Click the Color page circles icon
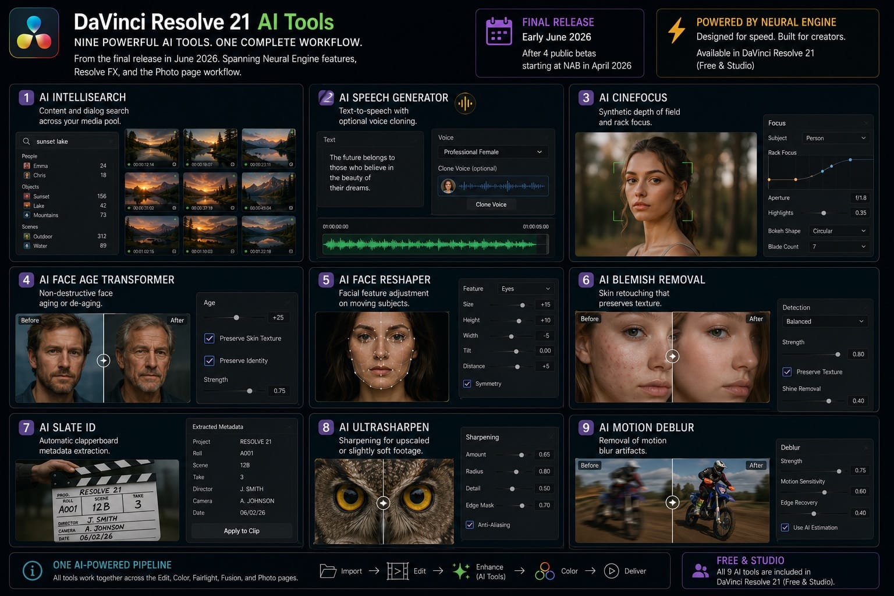The height and width of the screenshot is (596, 894). [x=545, y=571]
